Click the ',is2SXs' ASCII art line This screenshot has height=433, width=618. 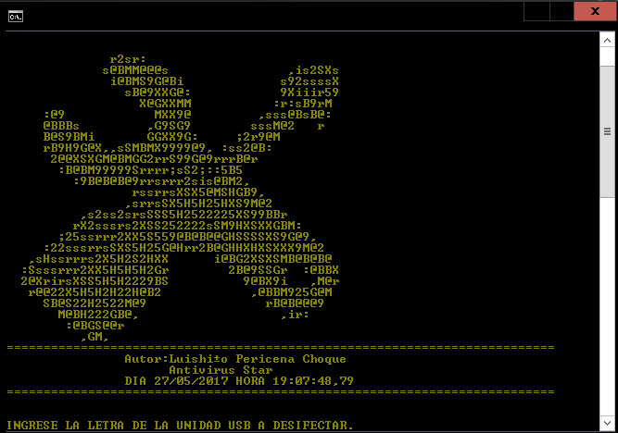[x=313, y=70]
